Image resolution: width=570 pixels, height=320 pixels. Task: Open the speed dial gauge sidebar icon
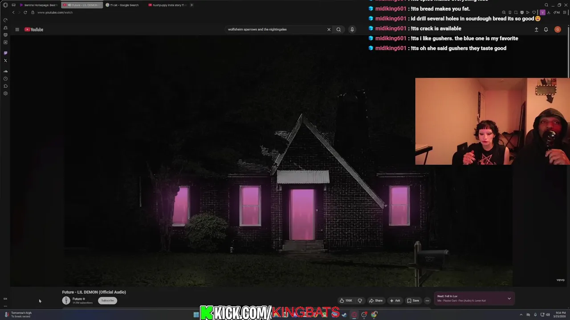pyautogui.click(x=5, y=20)
